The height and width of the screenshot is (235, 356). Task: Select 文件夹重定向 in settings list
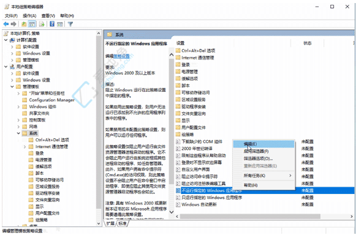click(x=194, y=114)
